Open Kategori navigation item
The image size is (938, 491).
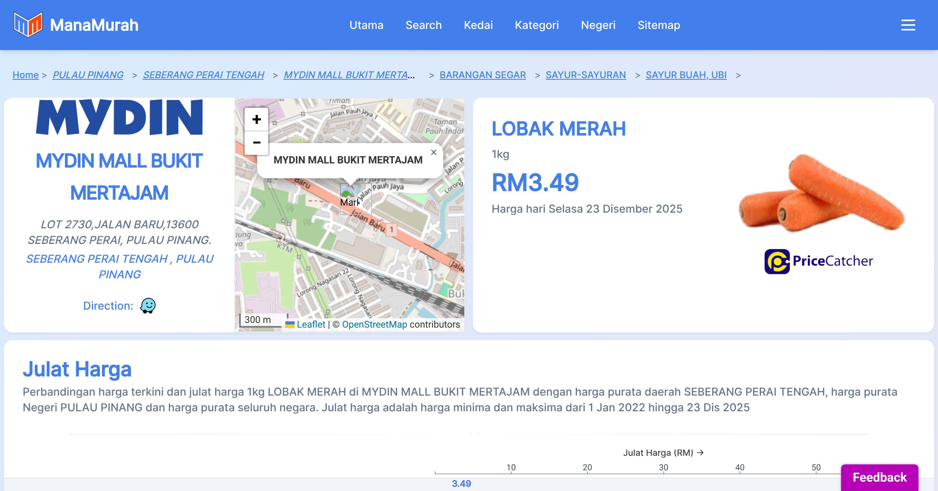tap(537, 25)
